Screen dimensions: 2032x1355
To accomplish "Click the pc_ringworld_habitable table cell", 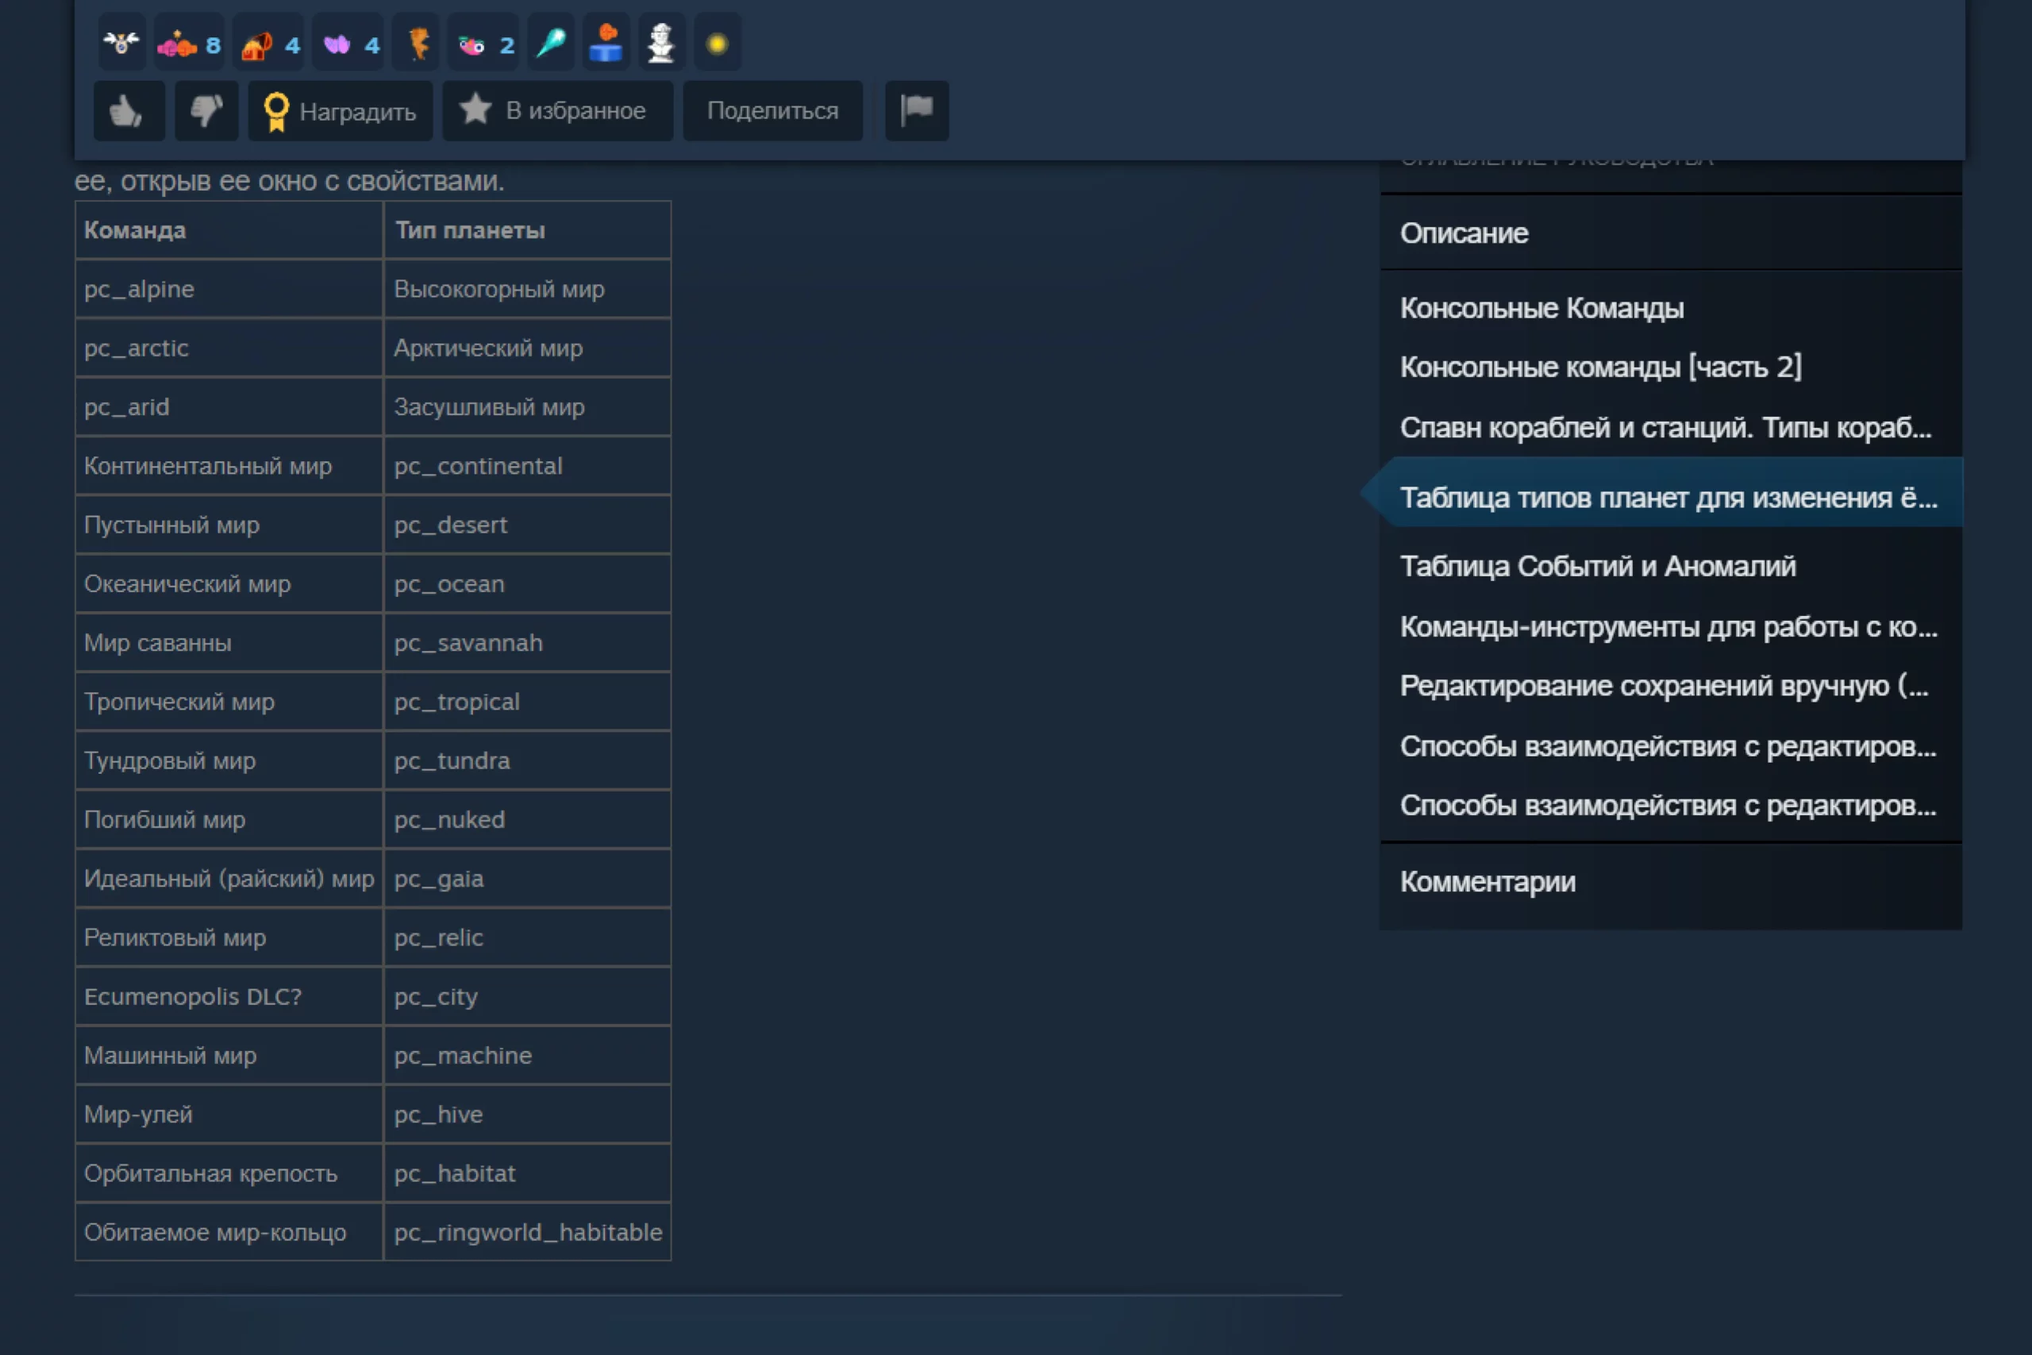I will [x=527, y=1231].
